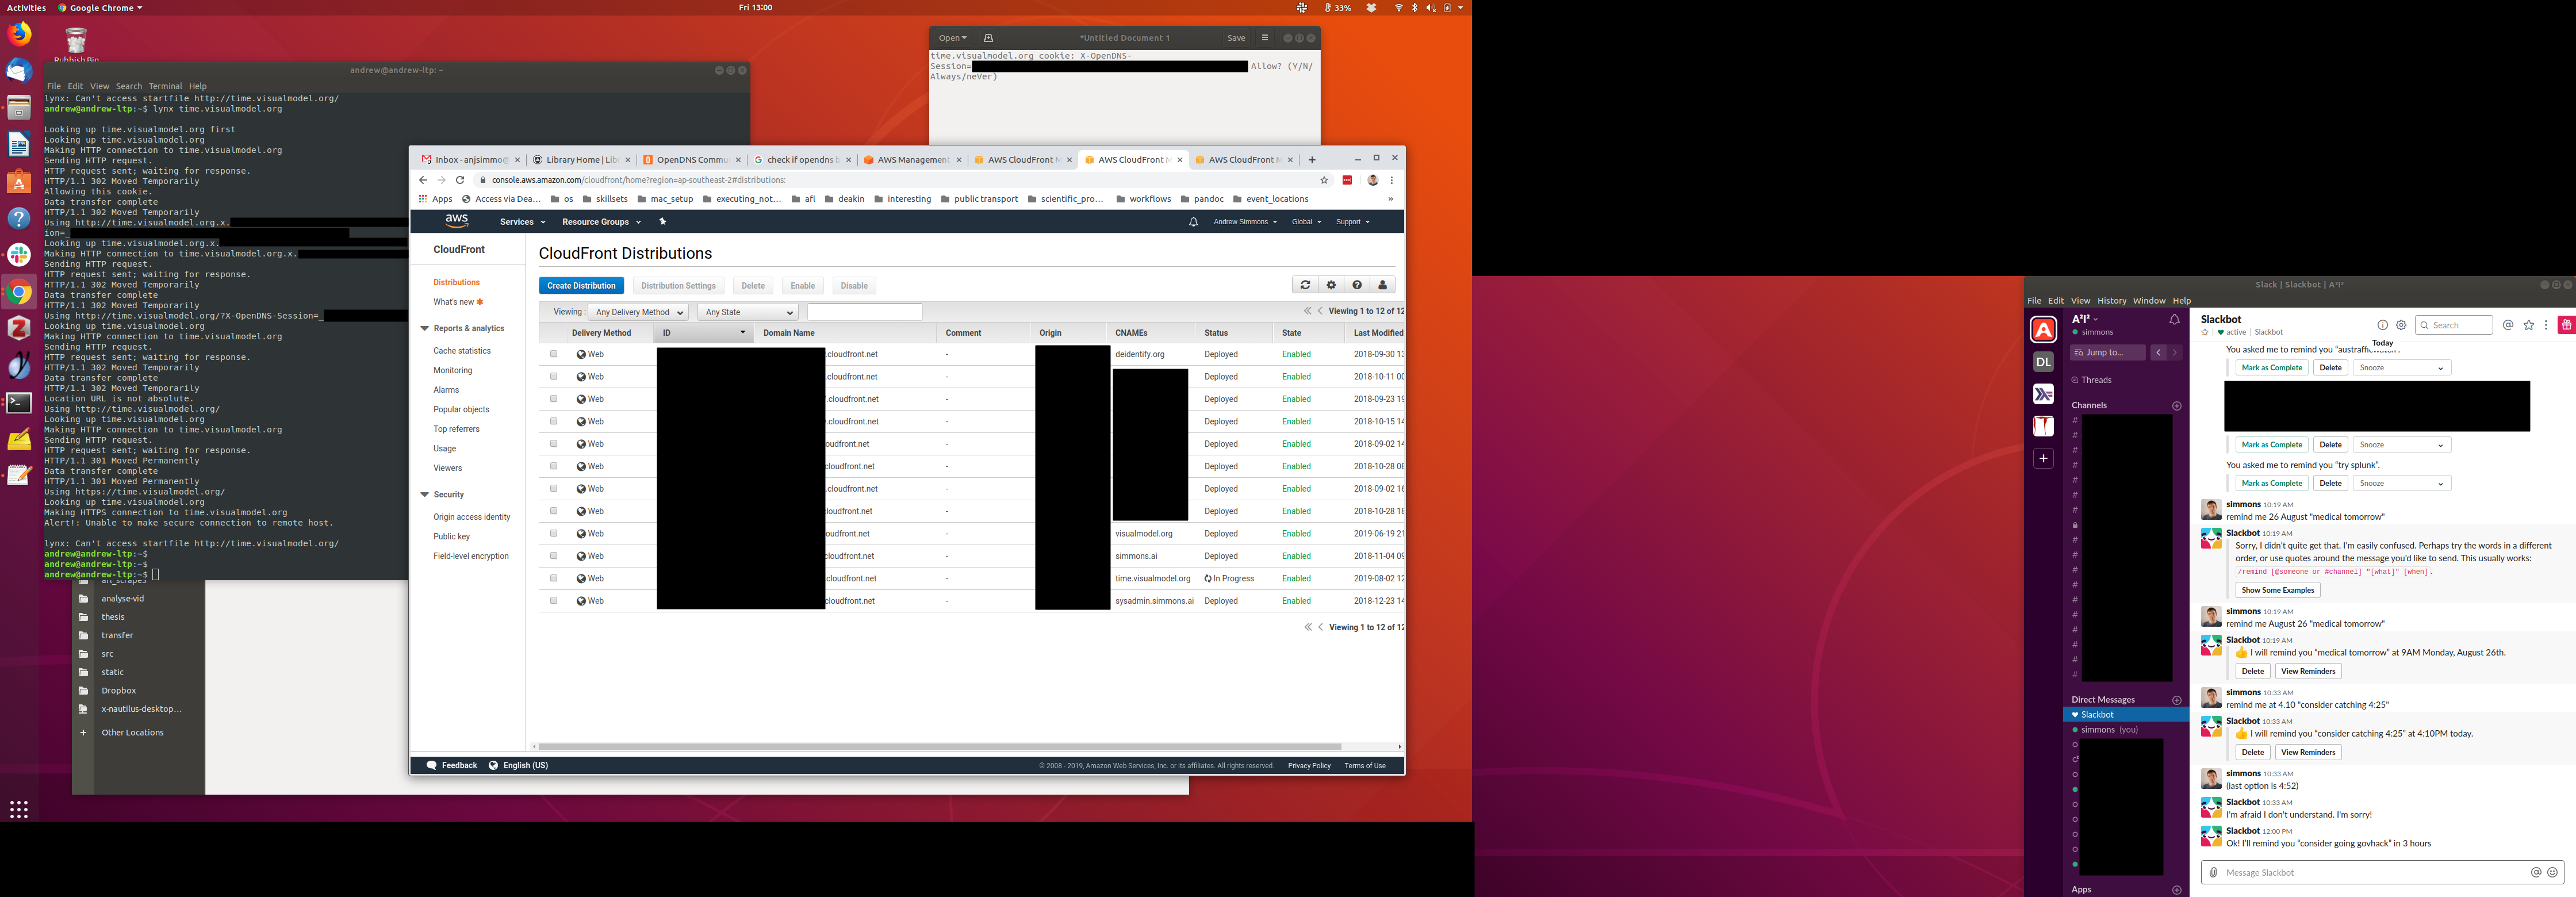Click the Slack What's New gift icon
2576x897 pixels.
(2565, 325)
